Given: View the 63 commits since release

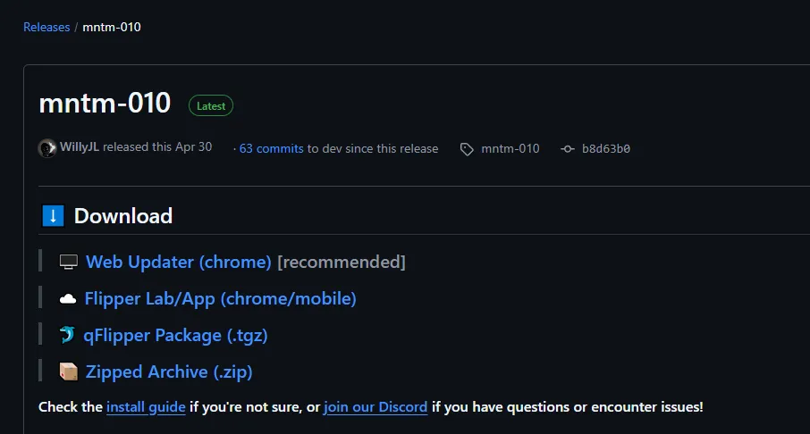Looking at the screenshot, I should click(272, 149).
